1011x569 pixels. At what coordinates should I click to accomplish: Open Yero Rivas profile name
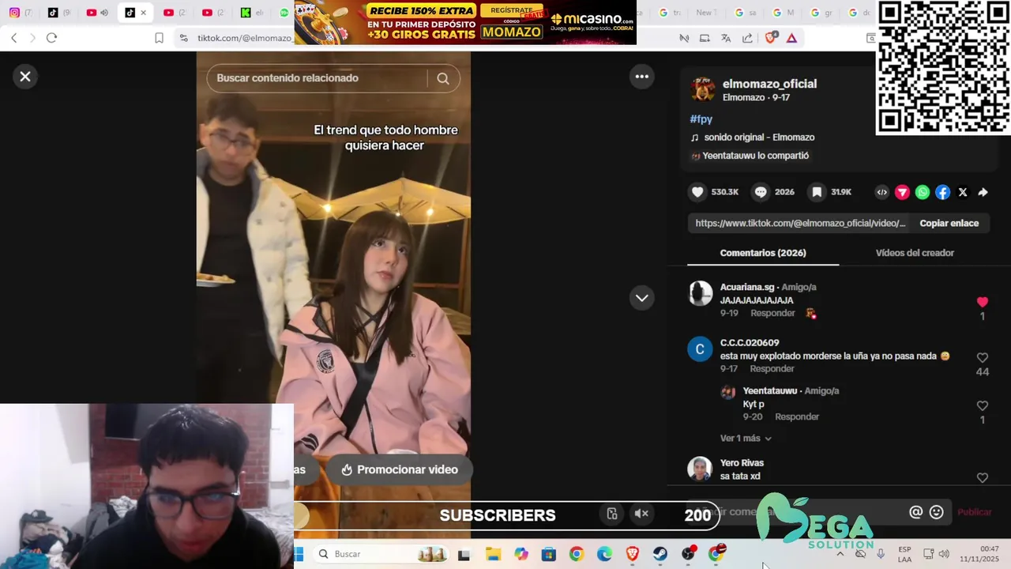pyautogui.click(x=742, y=463)
